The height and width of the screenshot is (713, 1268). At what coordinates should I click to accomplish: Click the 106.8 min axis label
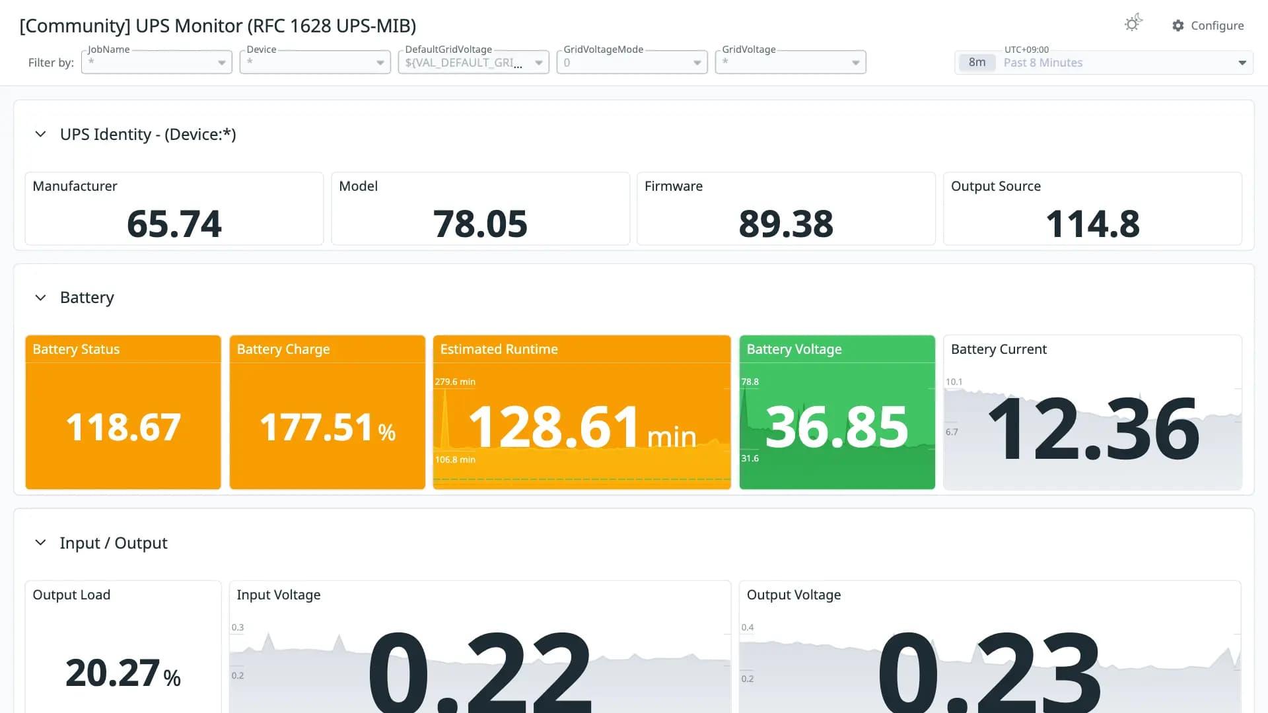point(455,459)
